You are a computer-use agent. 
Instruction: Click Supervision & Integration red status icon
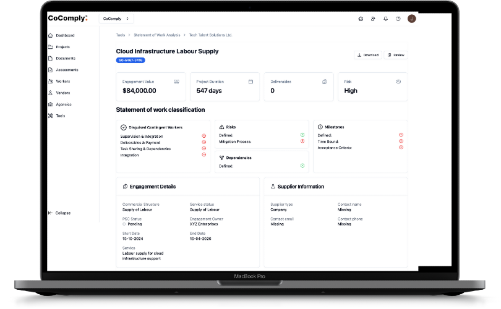pyautogui.click(x=204, y=136)
